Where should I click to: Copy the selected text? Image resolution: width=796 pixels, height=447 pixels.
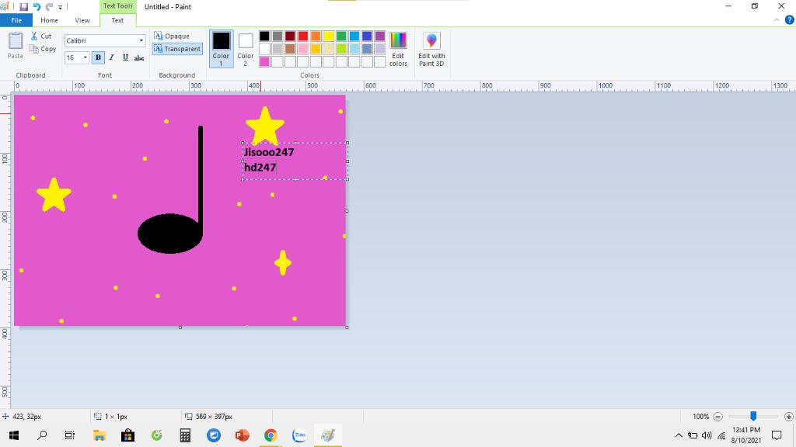point(43,49)
